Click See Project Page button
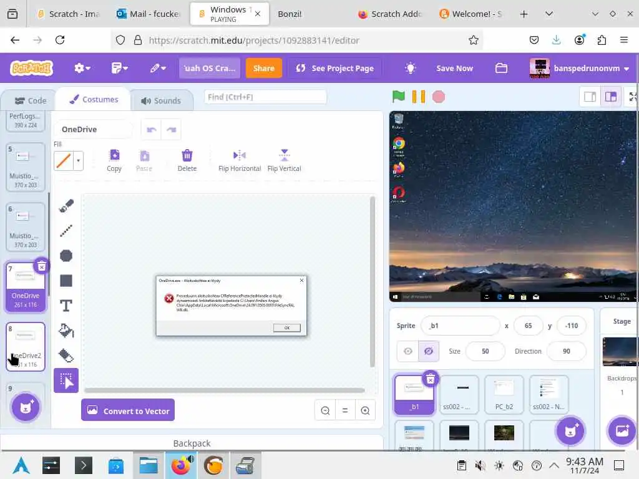The image size is (639, 479). pyautogui.click(x=335, y=68)
